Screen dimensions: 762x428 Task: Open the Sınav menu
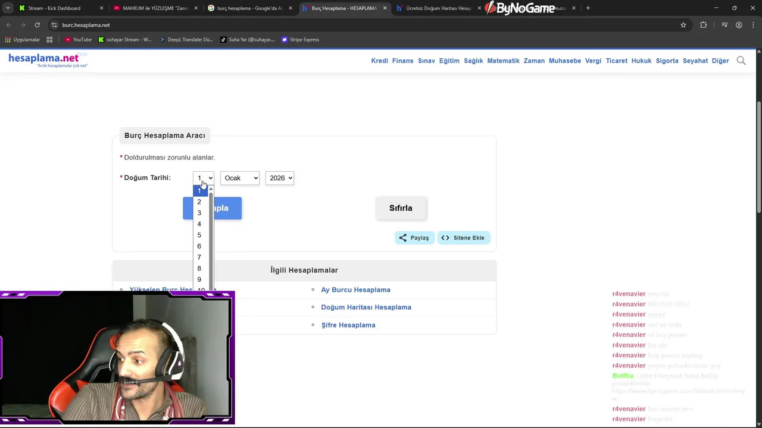[x=426, y=61]
